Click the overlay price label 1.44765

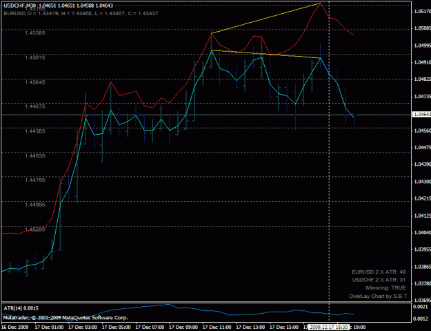35,180
